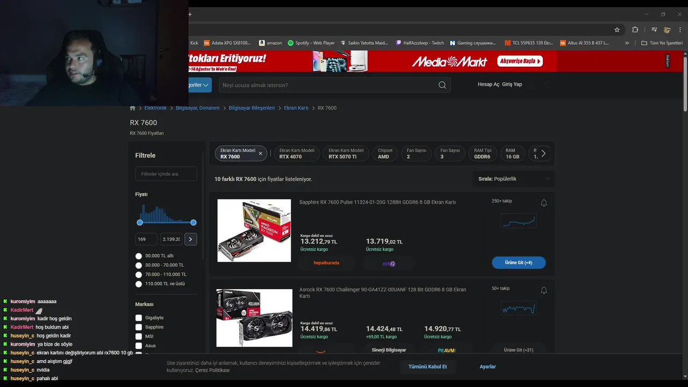Viewport: 688px width, 387px height.
Task: Click the Ürüne Git (+4) button
Action: click(519, 262)
